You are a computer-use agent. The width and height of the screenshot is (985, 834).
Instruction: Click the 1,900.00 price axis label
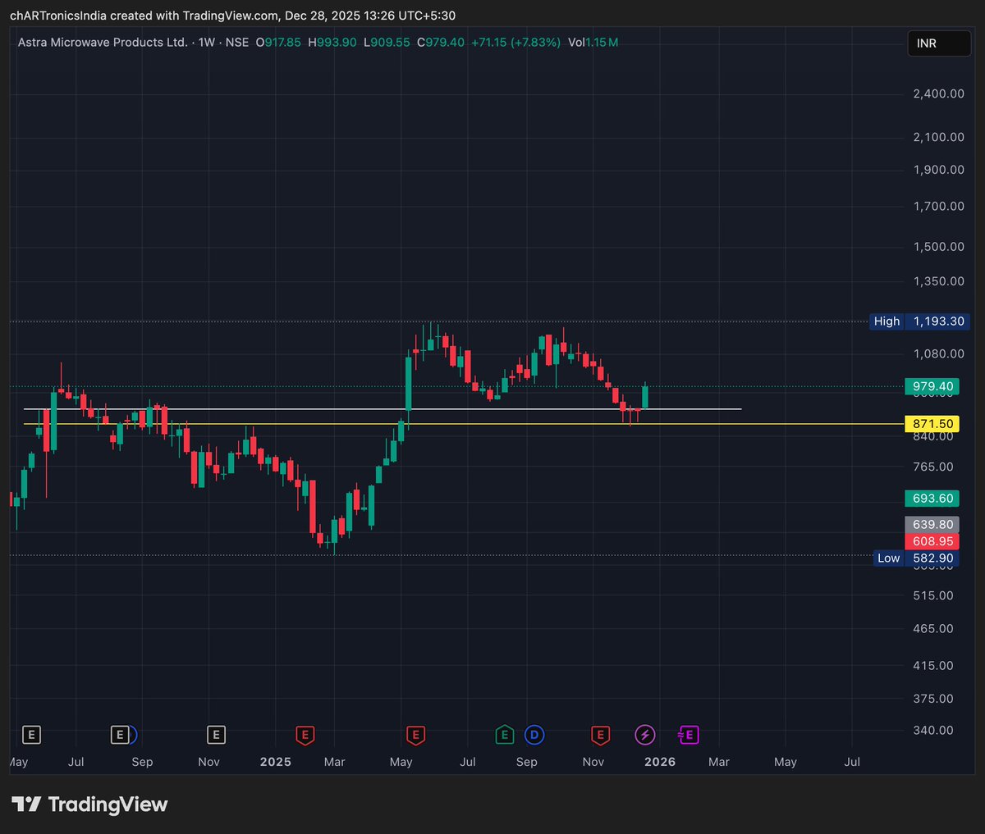tap(939, 170)
